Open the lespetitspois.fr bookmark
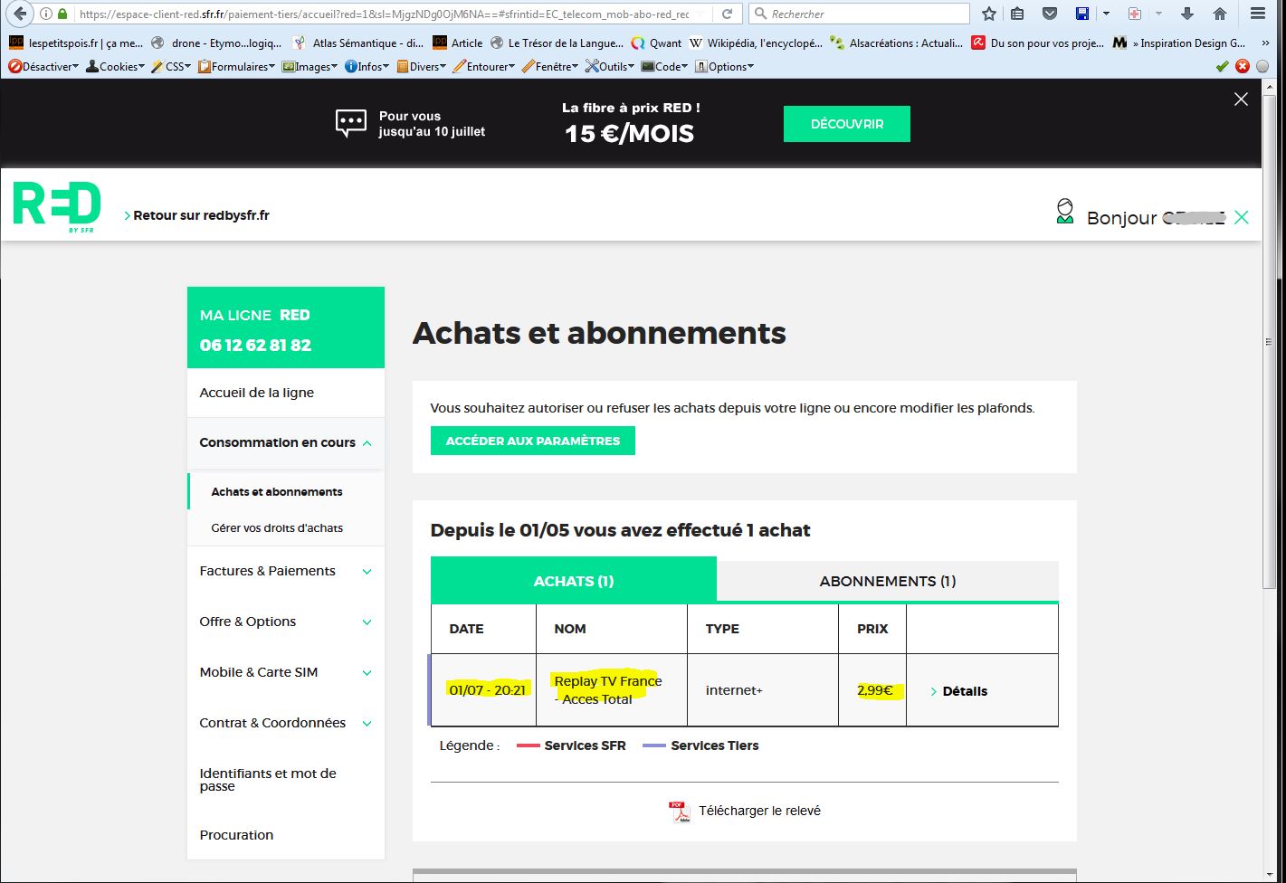This screenshot has width=1286, height=883. (x=76, y=43)
